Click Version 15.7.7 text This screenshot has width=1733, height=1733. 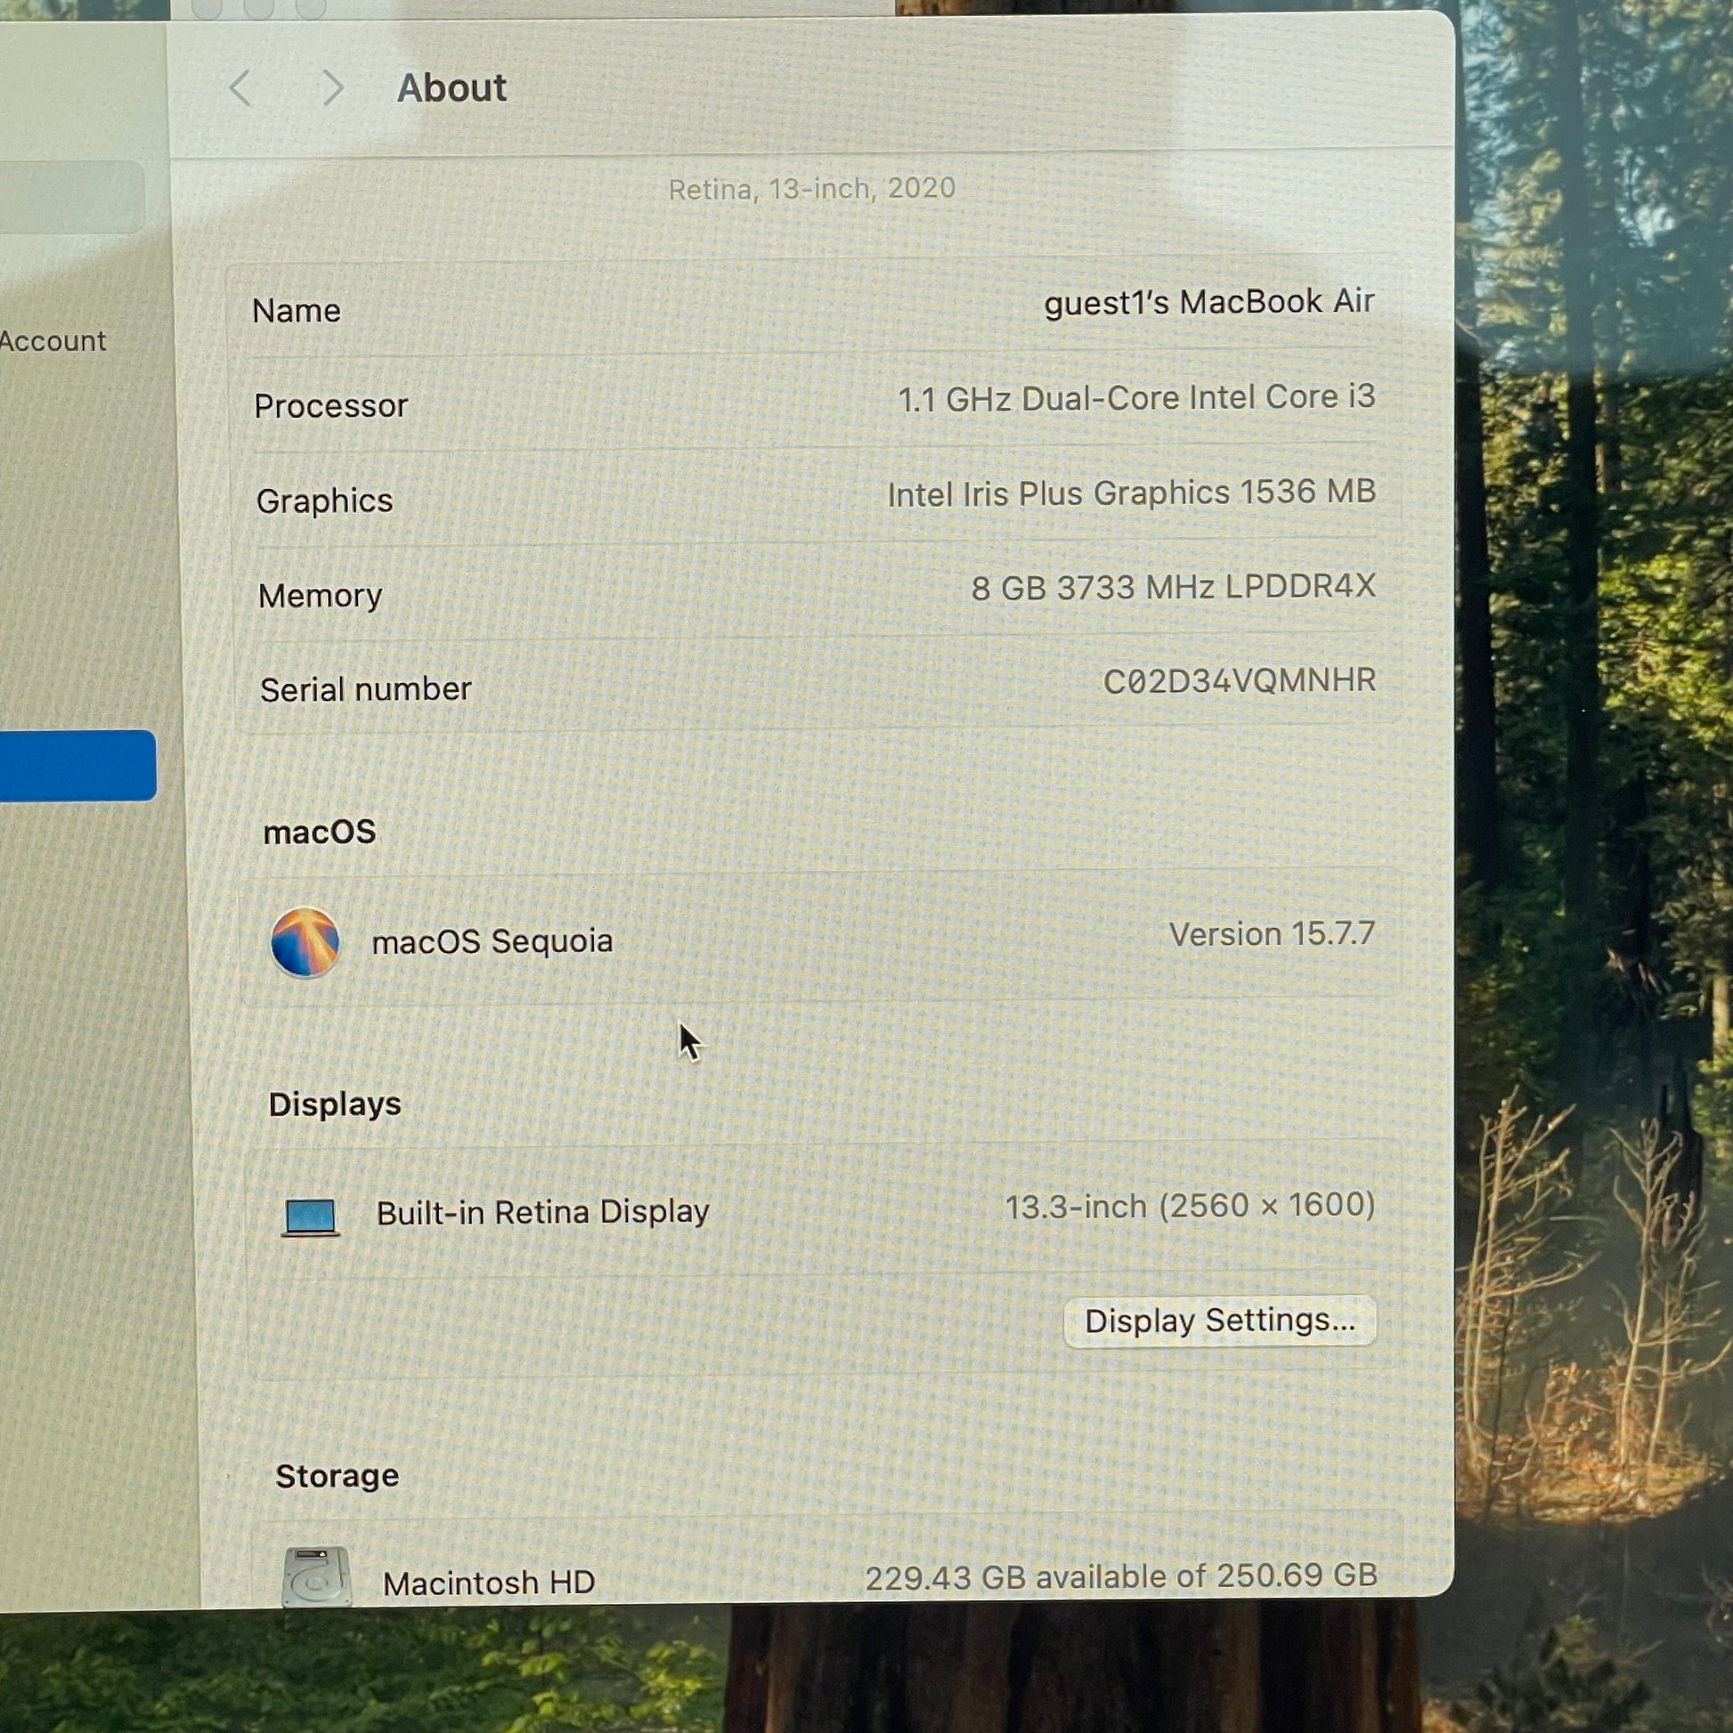[x=1272, y=934]
